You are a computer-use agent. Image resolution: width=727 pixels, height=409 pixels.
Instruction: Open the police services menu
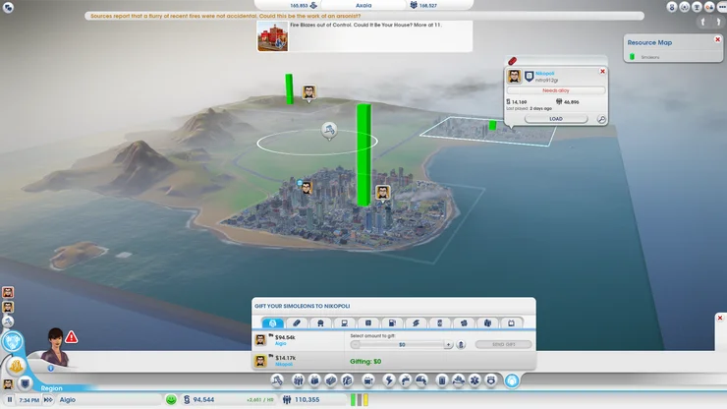click(491, 380)
